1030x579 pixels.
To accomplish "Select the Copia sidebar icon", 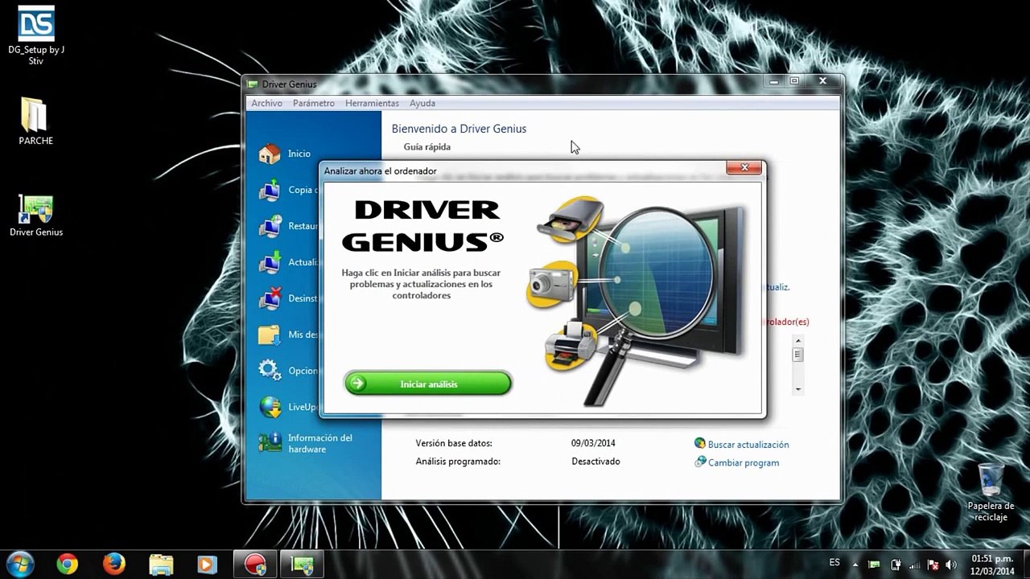I will [270, 191].
